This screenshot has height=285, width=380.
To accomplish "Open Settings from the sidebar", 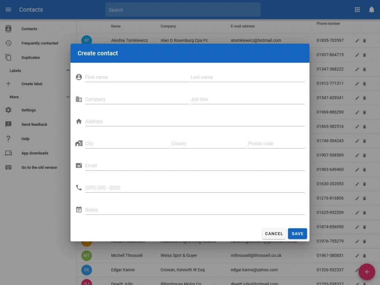I will coord(28,110).
